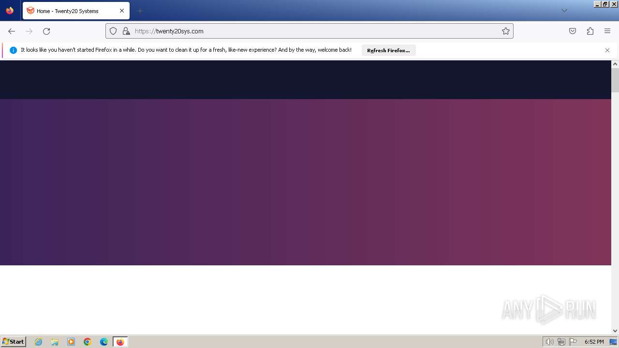Click the Show desktop tray button
Screen dimensions: 619x348
pyautogui.click(x=613, y=342)
